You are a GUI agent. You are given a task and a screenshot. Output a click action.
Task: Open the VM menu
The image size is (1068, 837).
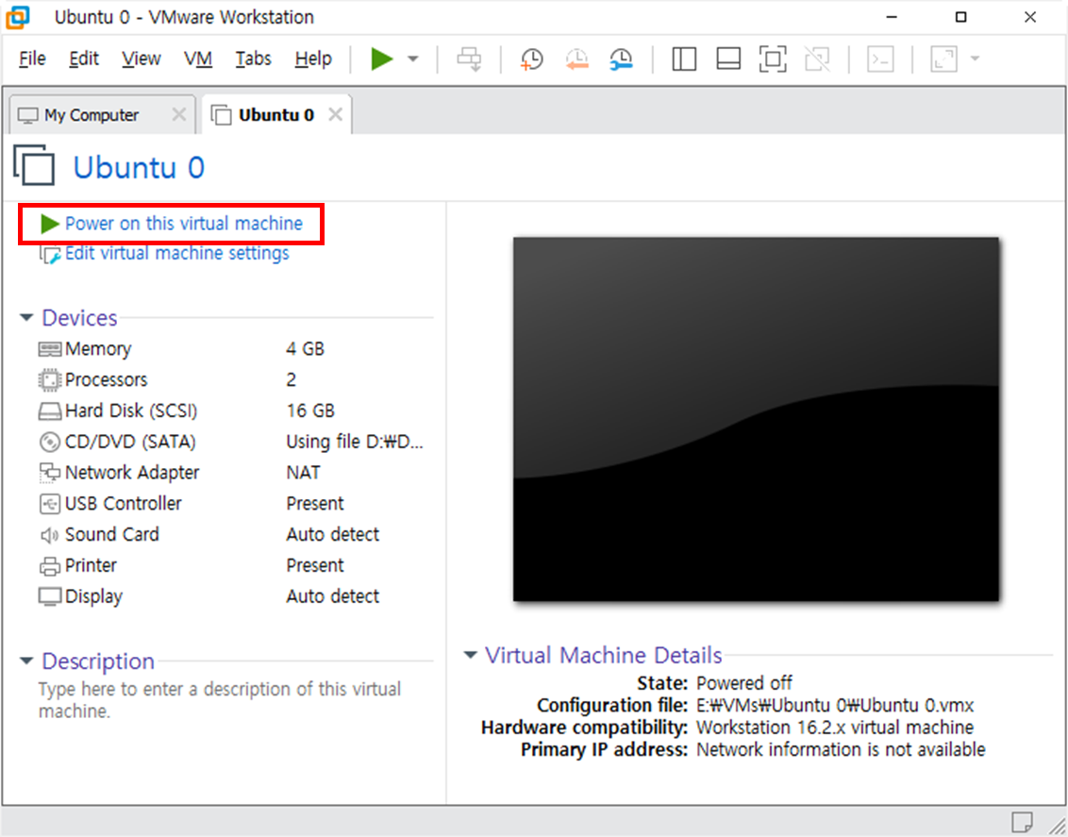(197, 59)
